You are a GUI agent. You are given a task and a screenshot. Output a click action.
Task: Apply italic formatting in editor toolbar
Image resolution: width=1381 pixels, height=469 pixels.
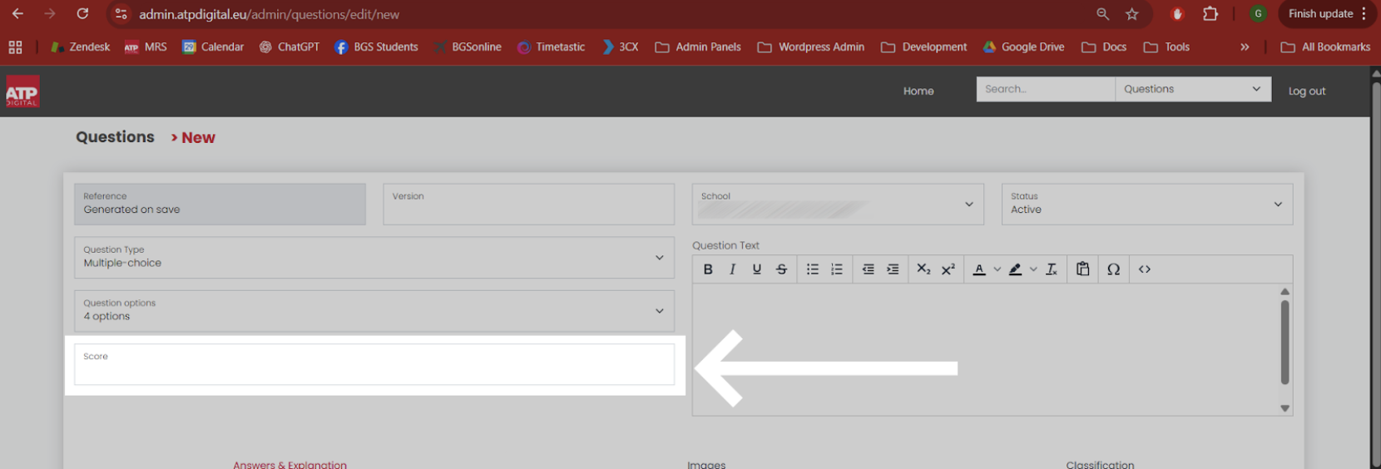(x=732, y=269)
